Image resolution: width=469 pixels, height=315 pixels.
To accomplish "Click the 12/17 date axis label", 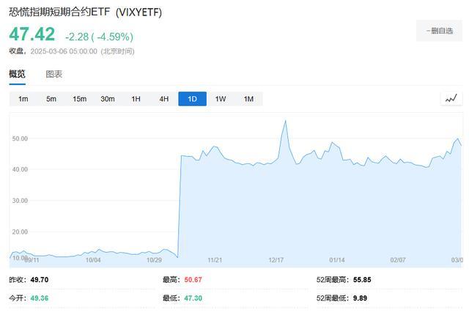I will click(276, 260).
